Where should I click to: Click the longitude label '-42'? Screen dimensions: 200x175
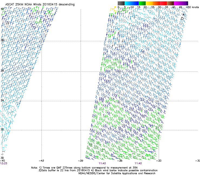coord(41,161)
